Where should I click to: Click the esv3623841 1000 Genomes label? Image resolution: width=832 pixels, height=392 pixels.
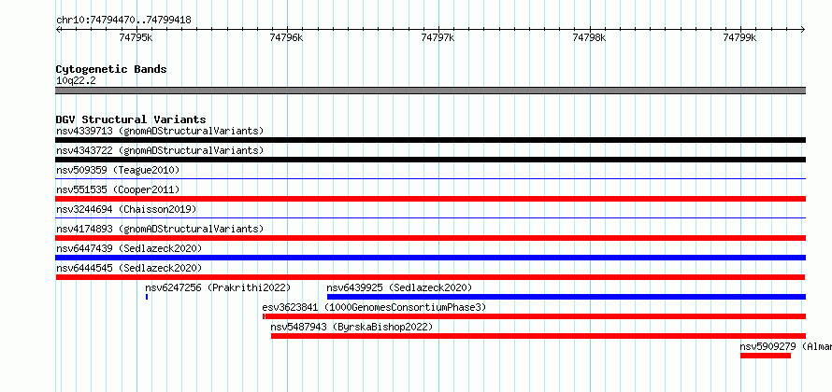[x=374, y=307]
